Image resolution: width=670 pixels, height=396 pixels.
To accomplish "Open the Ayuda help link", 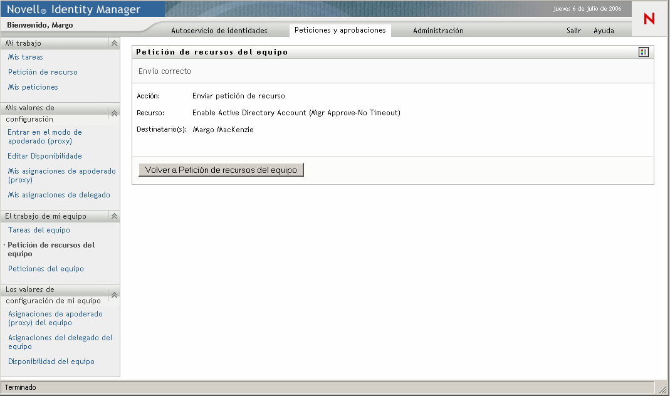I will [604, 31].
